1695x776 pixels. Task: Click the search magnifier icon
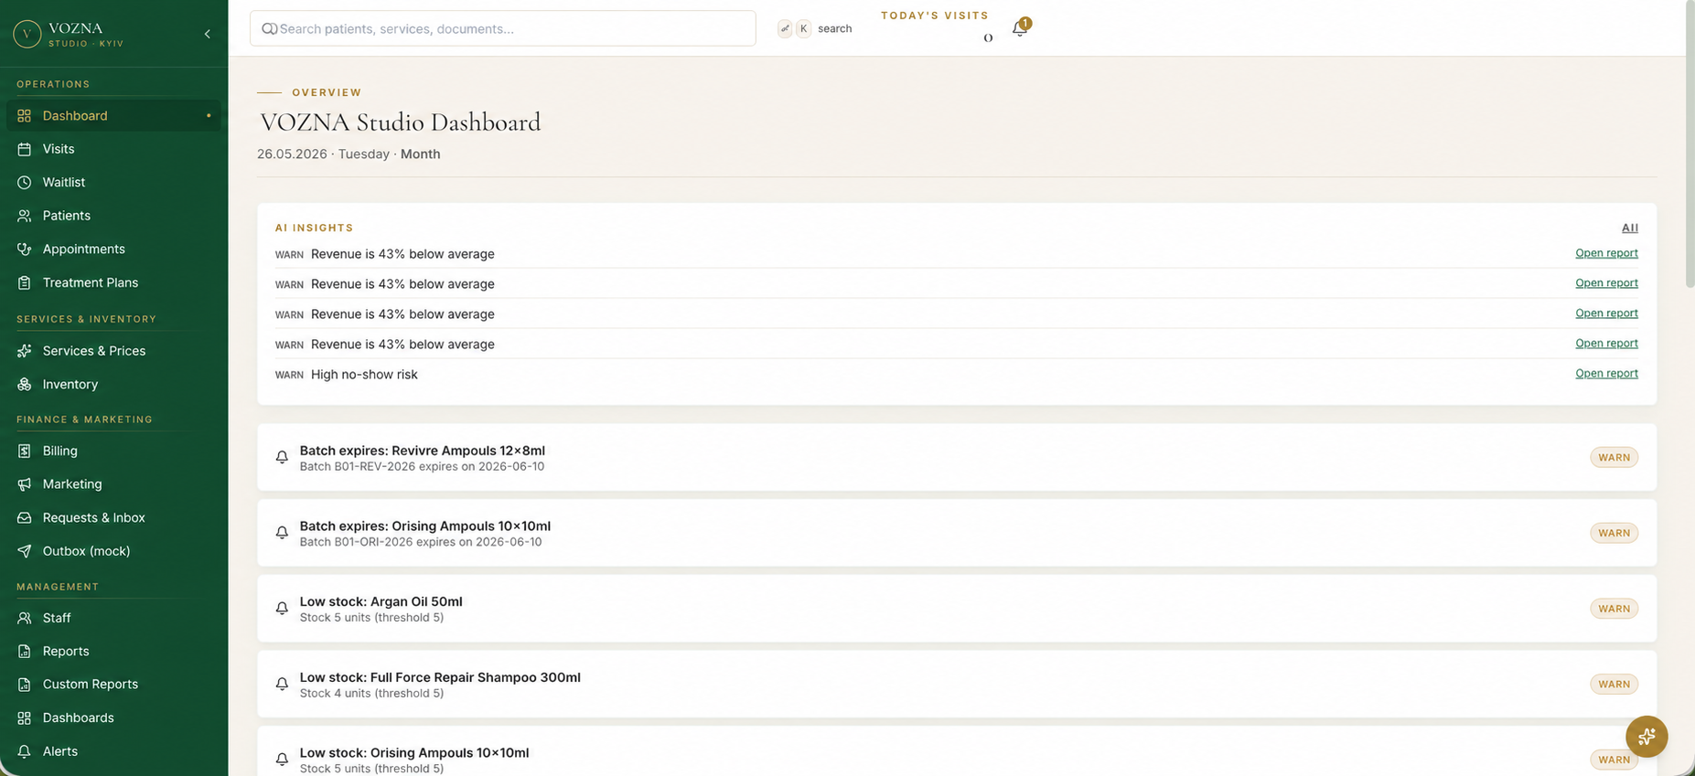point(269,28)
